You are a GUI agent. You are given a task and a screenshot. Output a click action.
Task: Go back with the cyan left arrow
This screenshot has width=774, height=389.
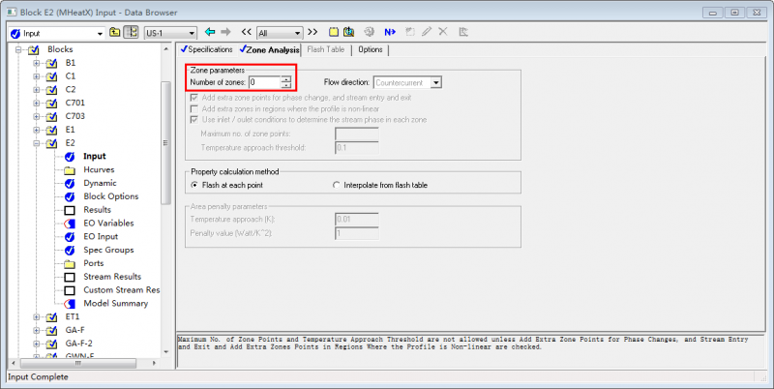pyautogui.click(x=210, y=32)
